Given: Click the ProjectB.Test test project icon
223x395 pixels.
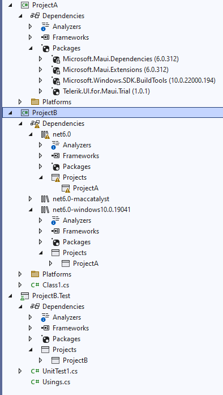Looking at the screenshot, I should (24, 296).
